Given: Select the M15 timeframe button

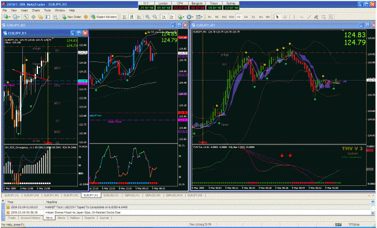Looking at the screenshot, I should pyautogui.click(x=224, y=17).
